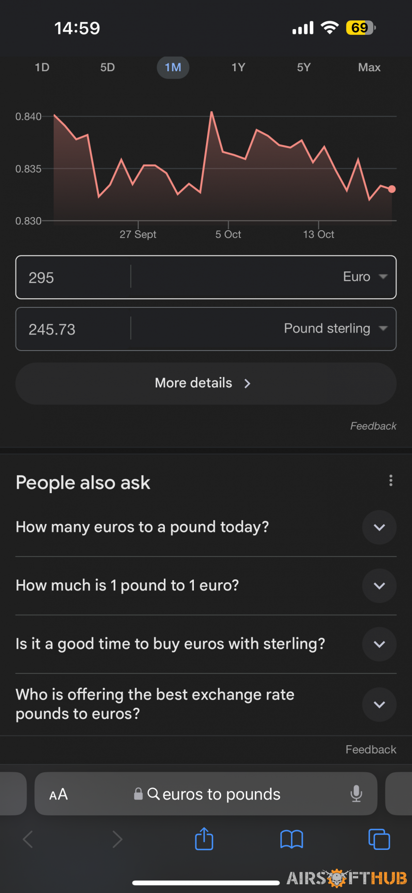Tap the microphone icon in address bar
The height and width of the screenshot is (893, 412).
pos(356,794)
